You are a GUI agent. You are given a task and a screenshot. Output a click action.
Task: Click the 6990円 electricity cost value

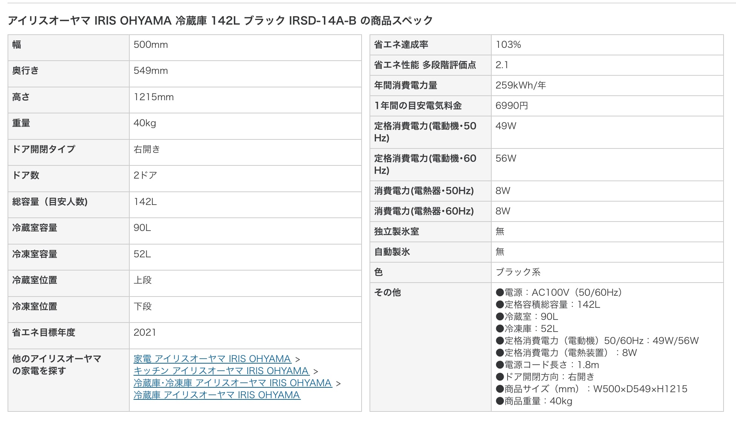pos(512,106)
